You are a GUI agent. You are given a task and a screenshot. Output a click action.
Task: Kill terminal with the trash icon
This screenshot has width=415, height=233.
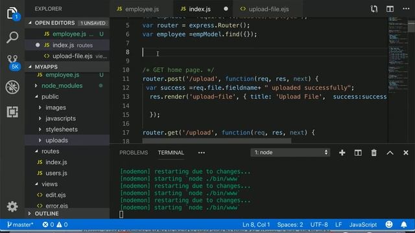click(x=373, y=153)
